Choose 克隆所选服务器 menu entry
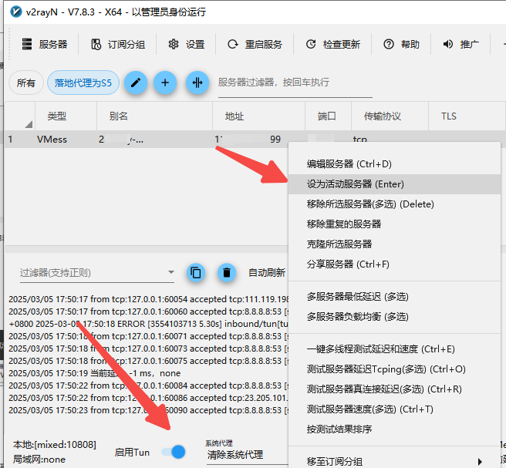 point(394,244)
